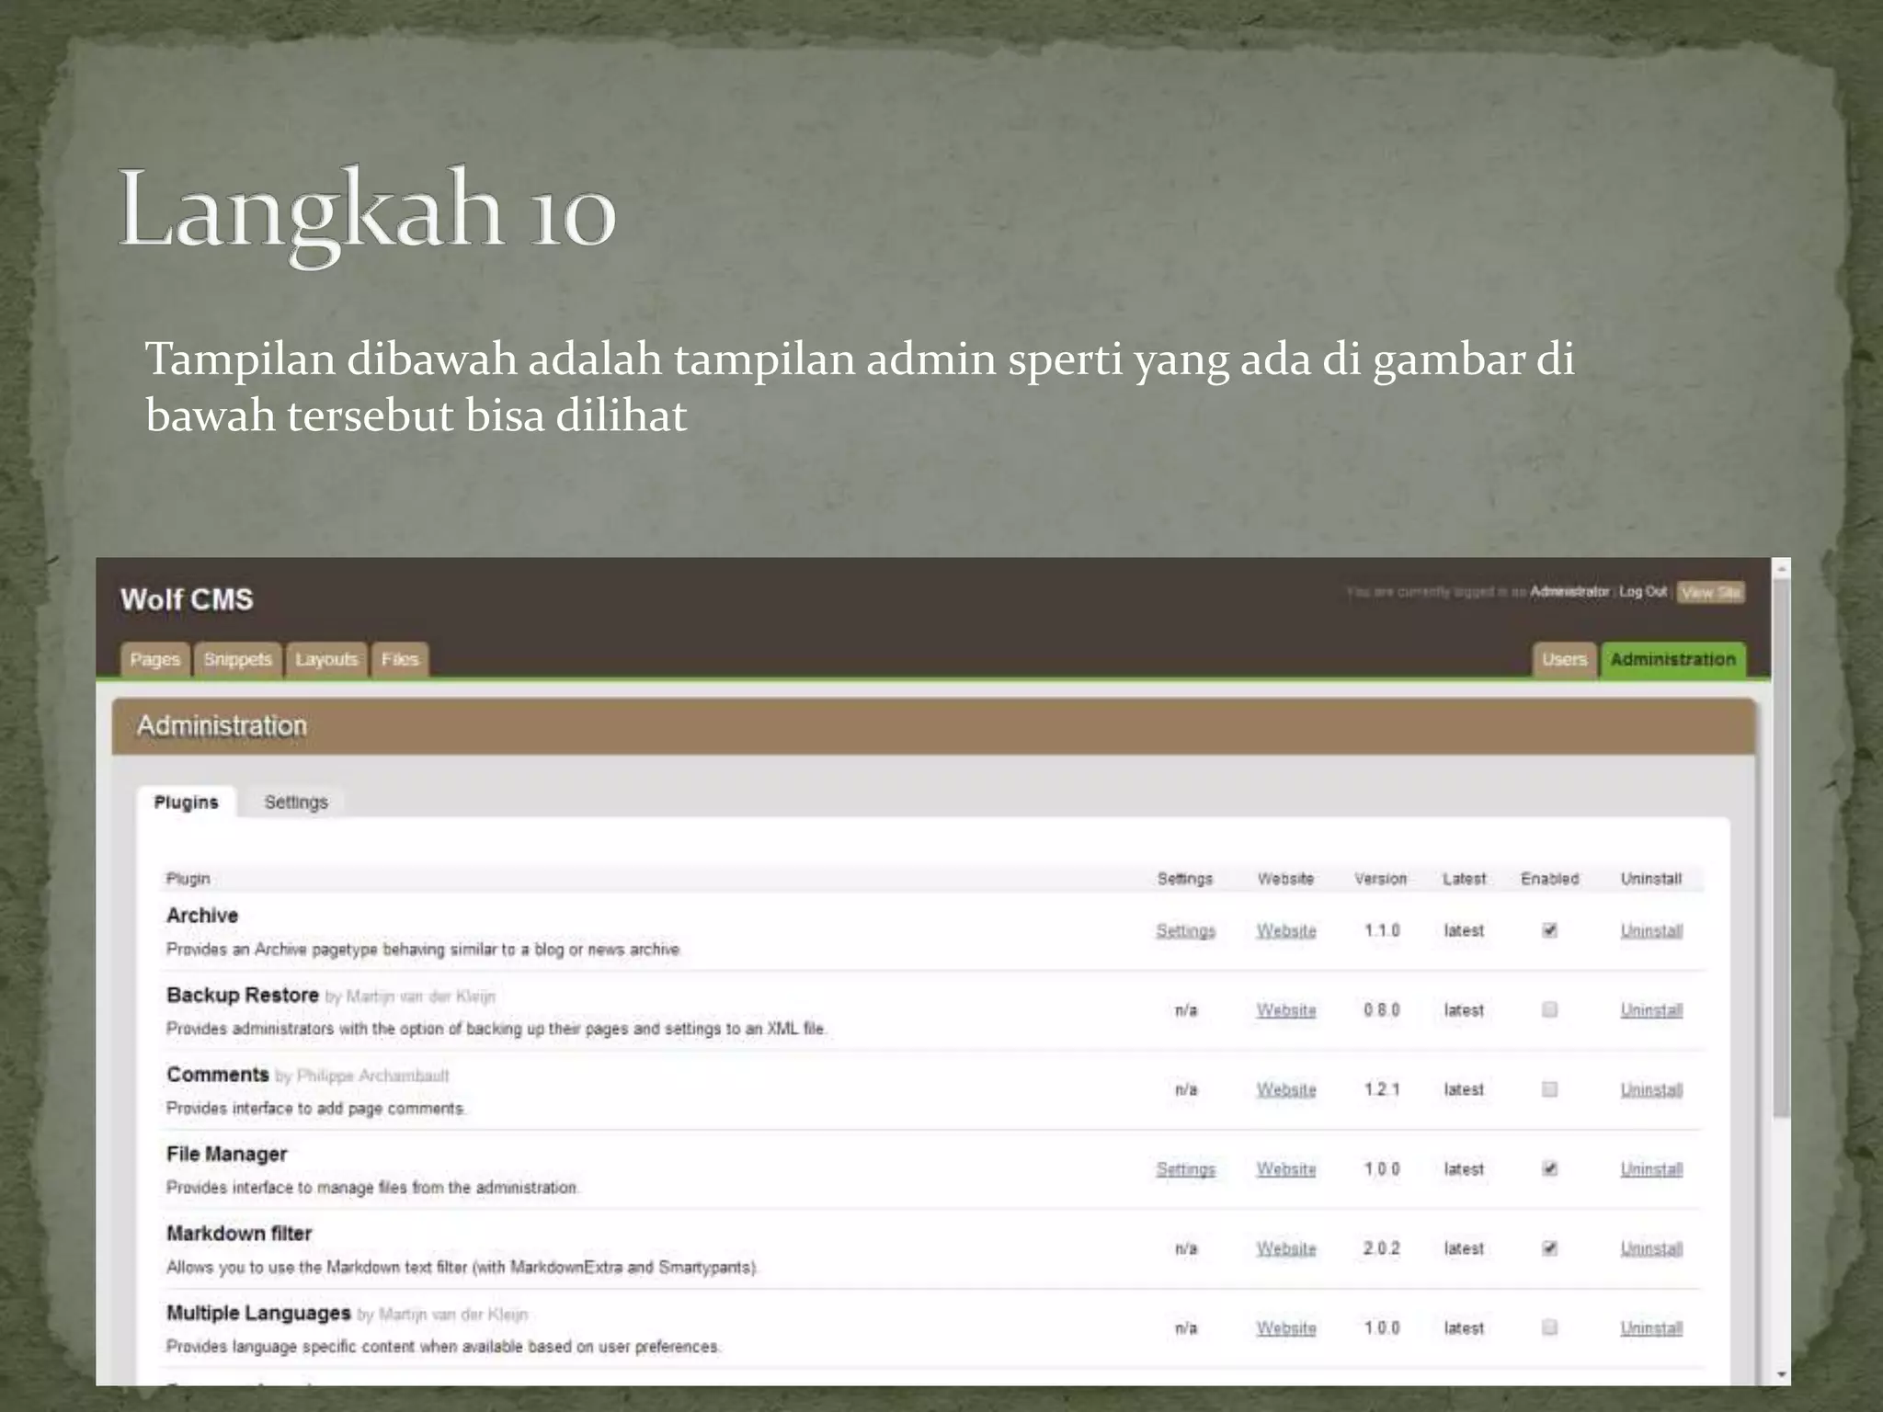The width and height of the screenshot is (1883, 1412).
Task: Open the Pages tab
Action: (x=154, y=659)
